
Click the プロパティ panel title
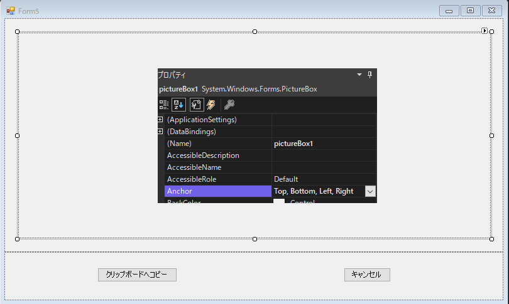point(172,75)
